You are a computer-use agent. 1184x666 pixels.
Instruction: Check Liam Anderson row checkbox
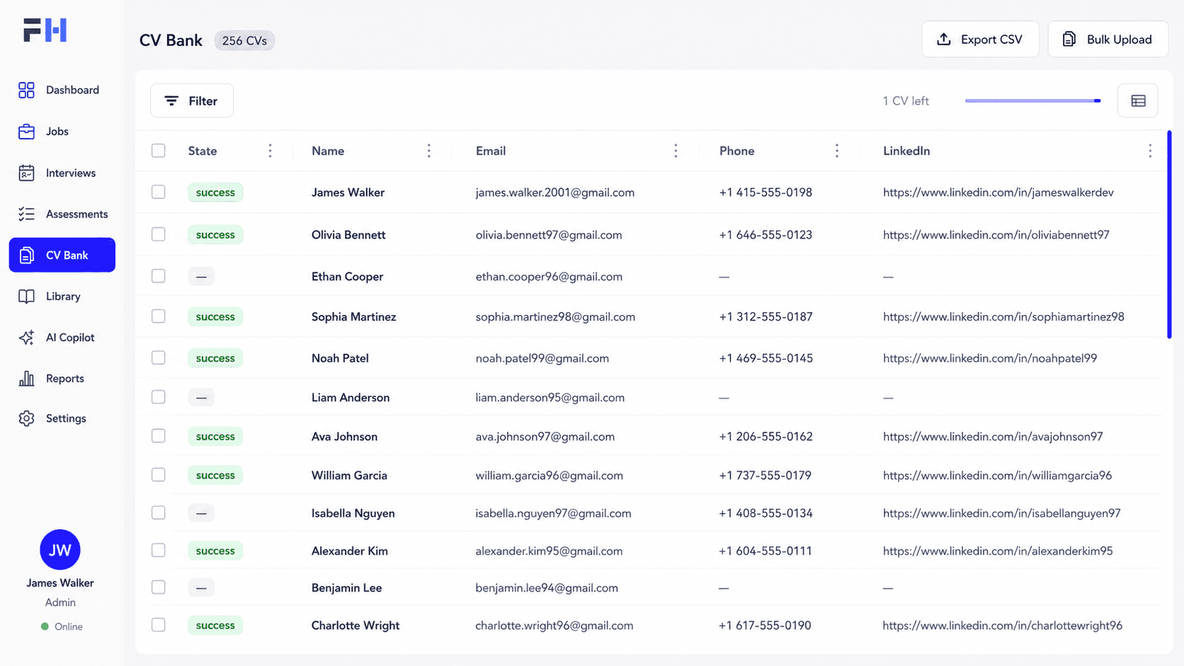pyautogui.click(x=159, y=397)
